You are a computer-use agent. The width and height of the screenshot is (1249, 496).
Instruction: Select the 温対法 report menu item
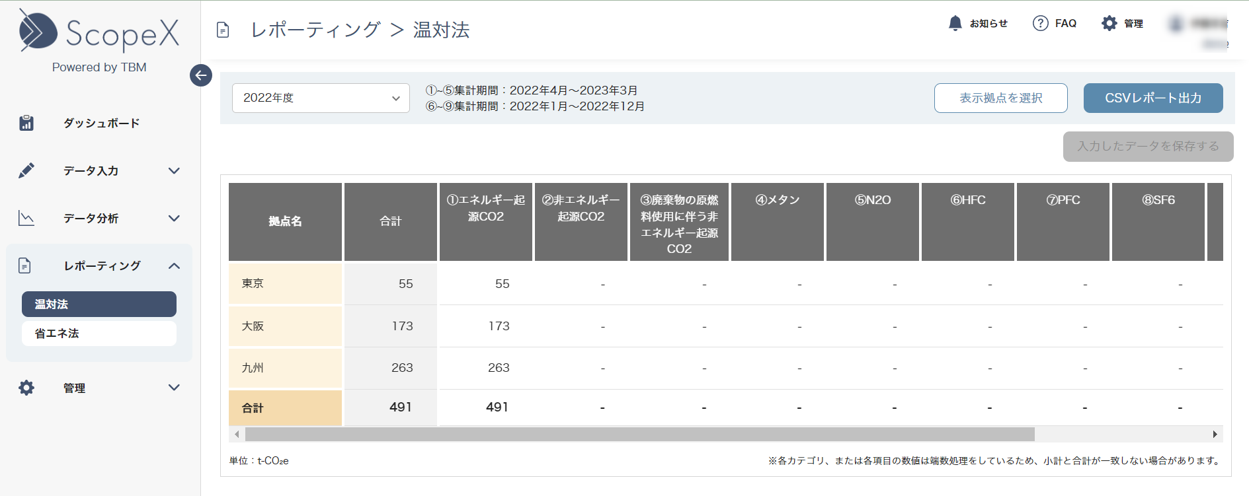tap(99, 304)
